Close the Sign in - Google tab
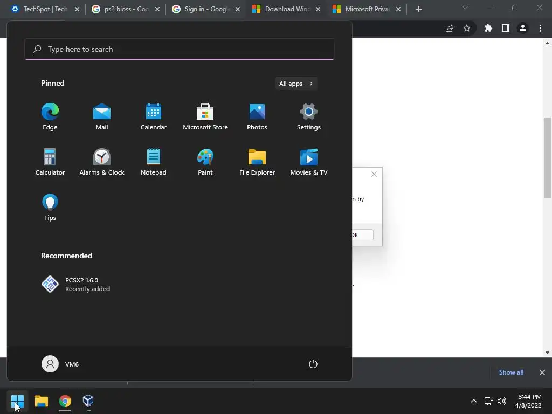The width and height of the screenshot is (552, 414). click(238, 9)
